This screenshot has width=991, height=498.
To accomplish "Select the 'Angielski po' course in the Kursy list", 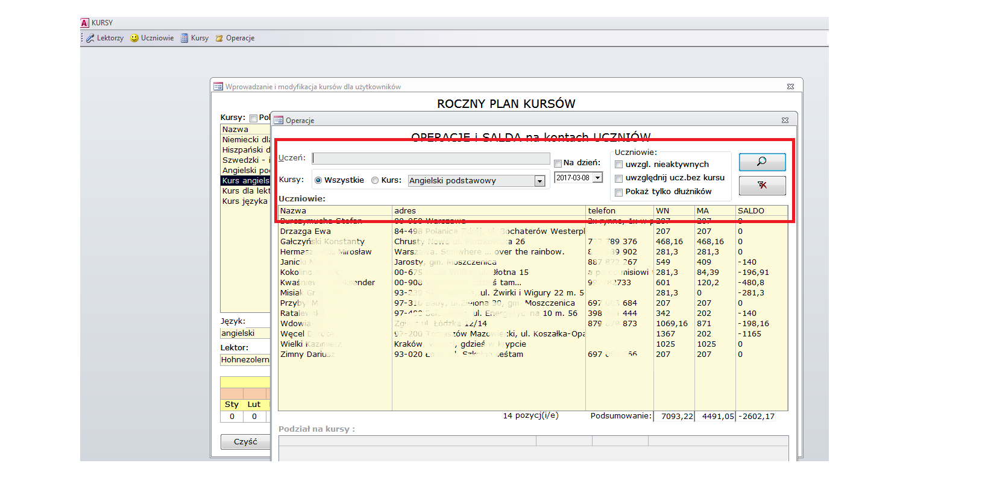I will coord(245,171).
